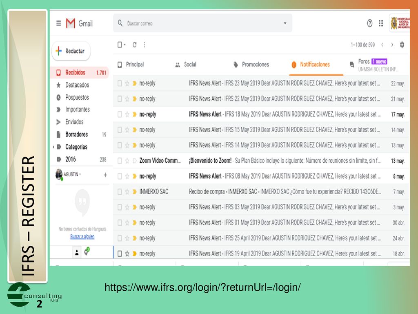Open the settings gear icon
418x314 pixels.
coord(402,45)
